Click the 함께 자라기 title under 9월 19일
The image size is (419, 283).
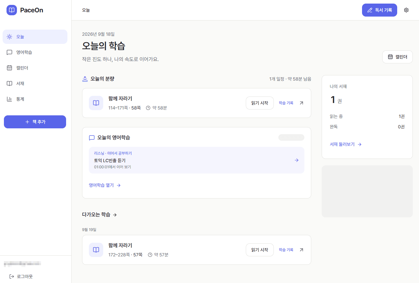[x=120, y=246]
